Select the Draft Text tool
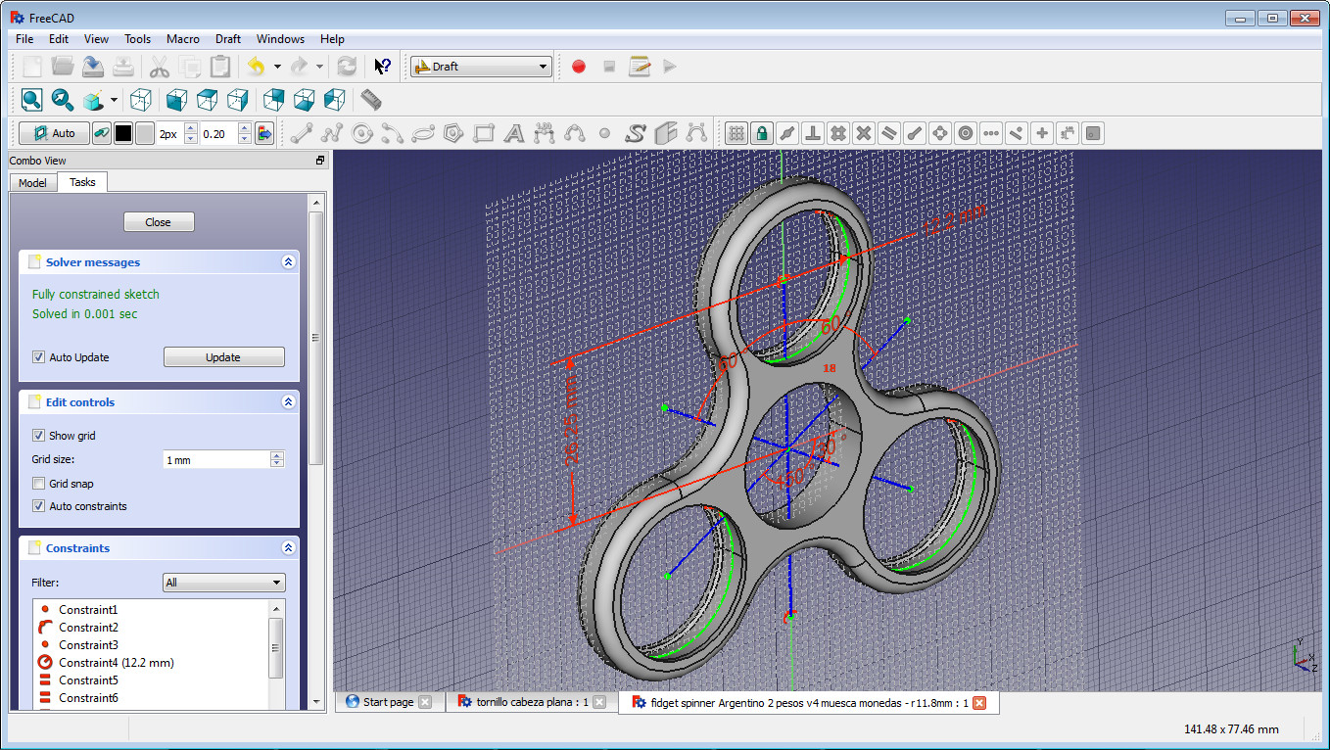This screenshot has width=1330, height=750. click(514, 133)
